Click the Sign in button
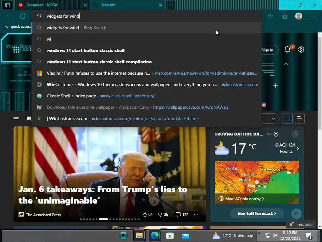Viewport: 322px width, 242px height. (269, 50)
